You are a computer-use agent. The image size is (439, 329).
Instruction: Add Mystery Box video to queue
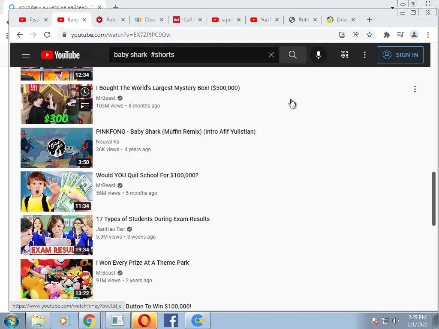coord(85,106)
